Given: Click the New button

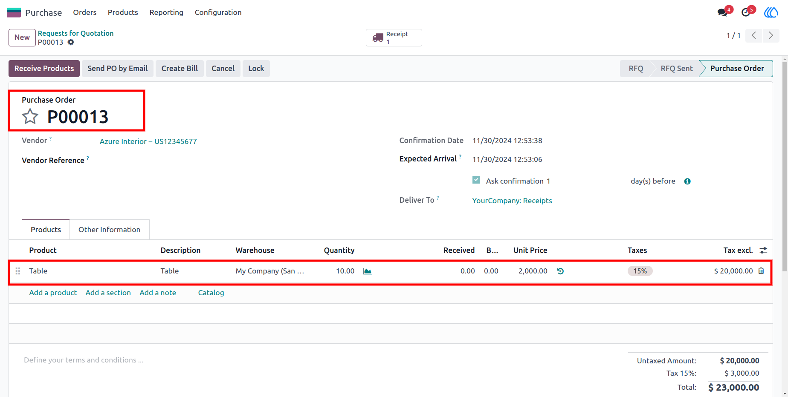Looking at the screenshot, I should [x=22, y=37].
